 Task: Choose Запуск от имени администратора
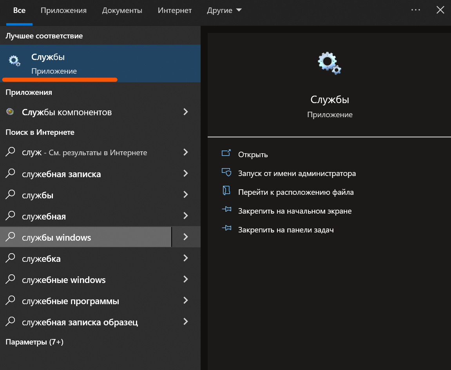point(297,173)
